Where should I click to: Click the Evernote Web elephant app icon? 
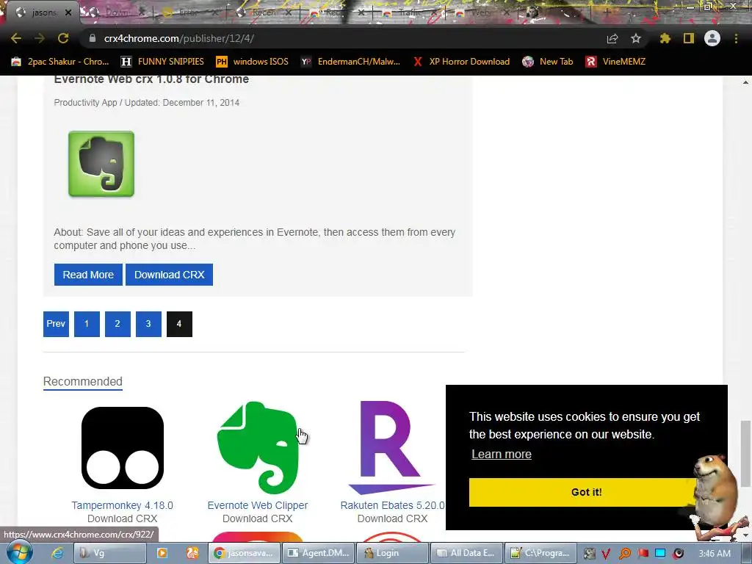pos(101,164)
